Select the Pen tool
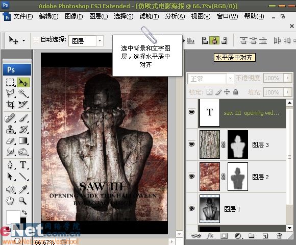Image resolution: width=296 pixels, height=245 pixels. [x=10, y=165]
